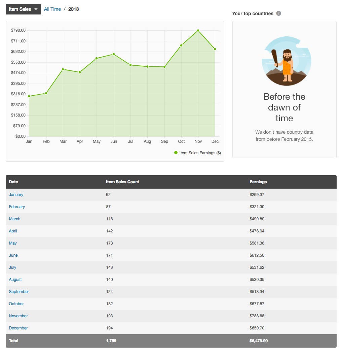This screenshot has height=352, width=342.
Task: Click the $788.68 November earnings cell
Action: pos(257,316)
